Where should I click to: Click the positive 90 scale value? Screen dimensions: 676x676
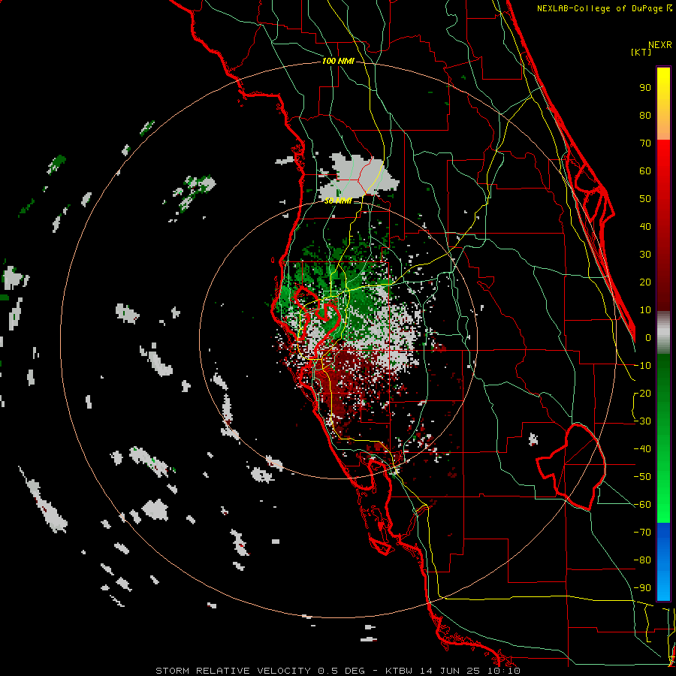pos(645,88)
